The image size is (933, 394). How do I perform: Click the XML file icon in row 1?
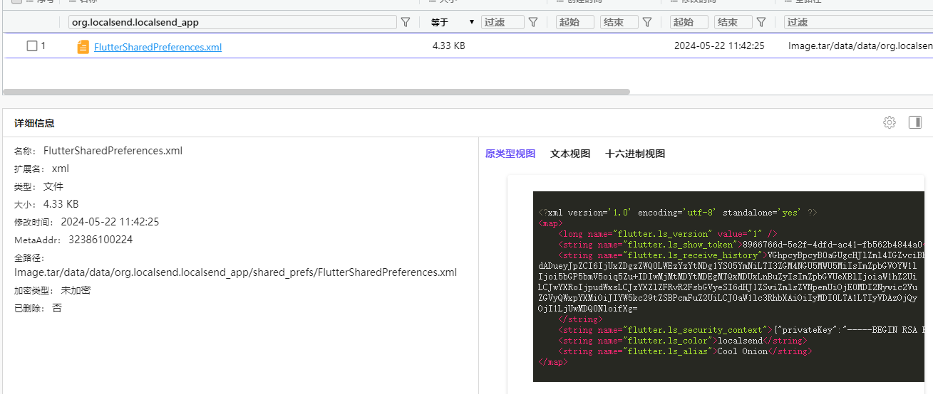pyautogui.click(x=83, y=47)
